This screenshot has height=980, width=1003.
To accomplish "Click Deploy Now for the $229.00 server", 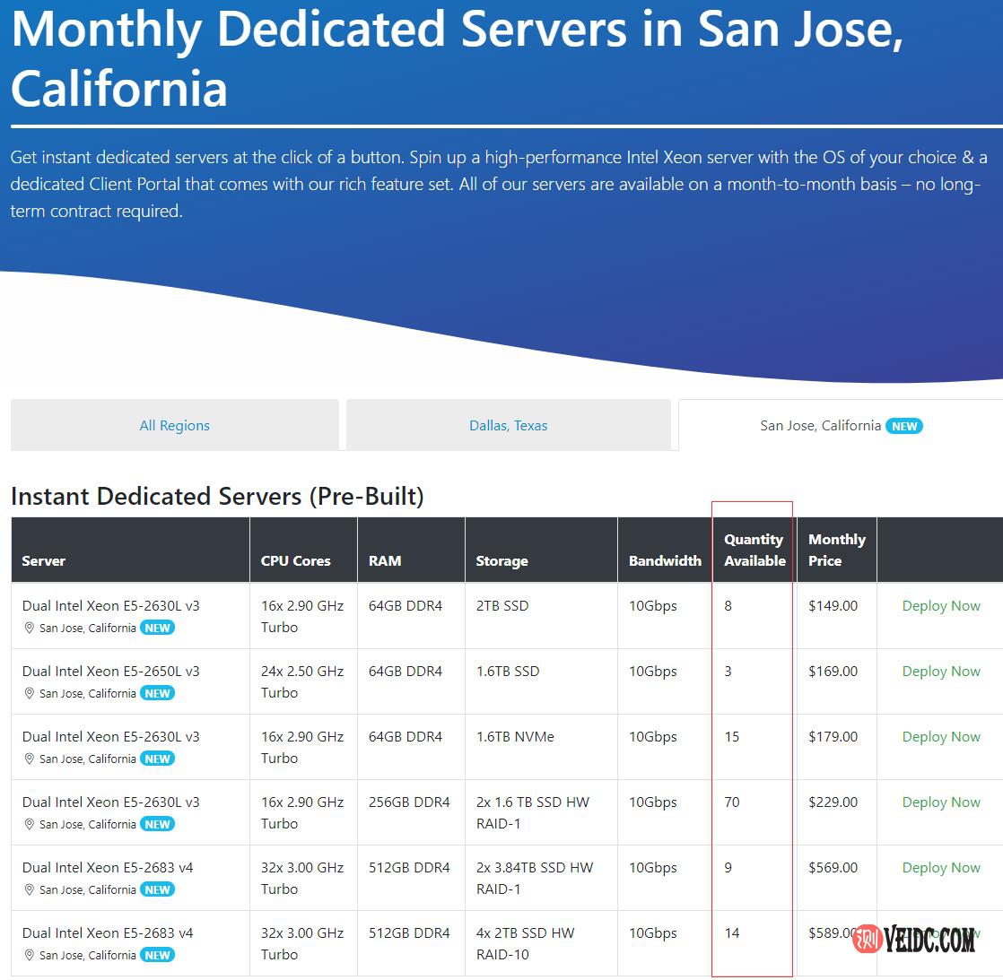I will [x=940, y=802].
